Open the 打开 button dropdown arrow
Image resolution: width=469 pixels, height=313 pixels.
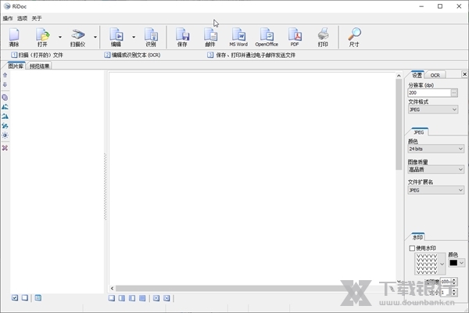click(x=60, y=37)
